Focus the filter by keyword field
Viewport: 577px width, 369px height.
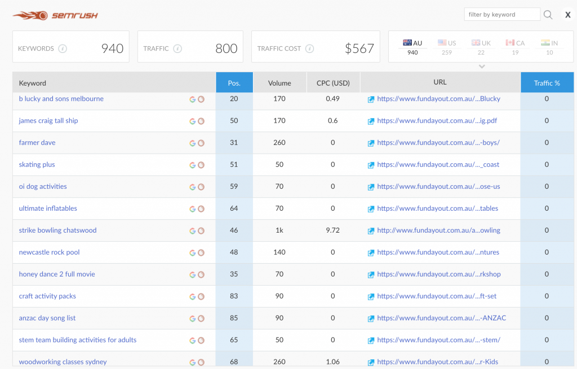(x=502, y=14)
